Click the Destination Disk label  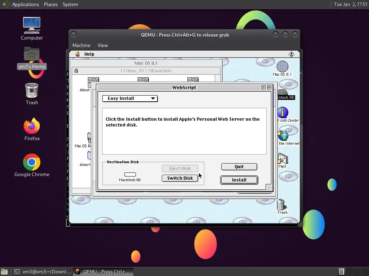[123, 162]
